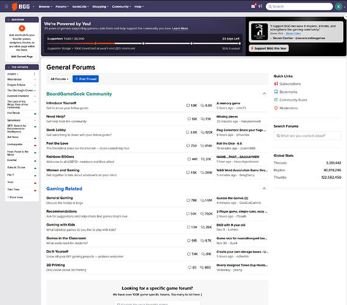Click the Moderators shield icon
The width and height of the screenshot is (347, 305).
coord(276,108)
